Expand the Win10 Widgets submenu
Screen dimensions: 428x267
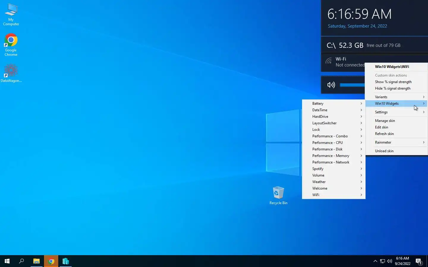pyautogui.click(x=396, y=104)
